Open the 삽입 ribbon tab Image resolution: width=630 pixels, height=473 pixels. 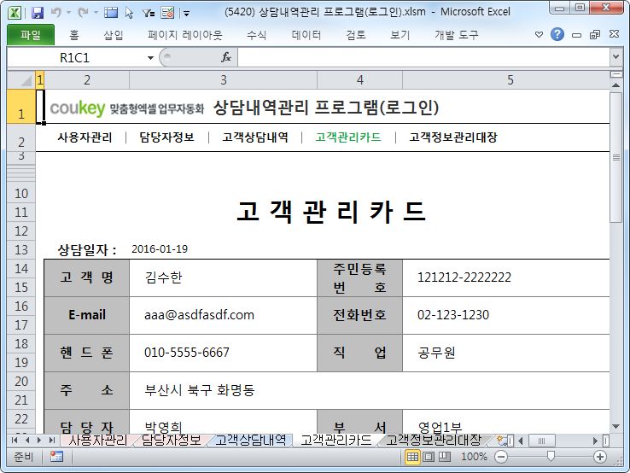coord(114,35)
